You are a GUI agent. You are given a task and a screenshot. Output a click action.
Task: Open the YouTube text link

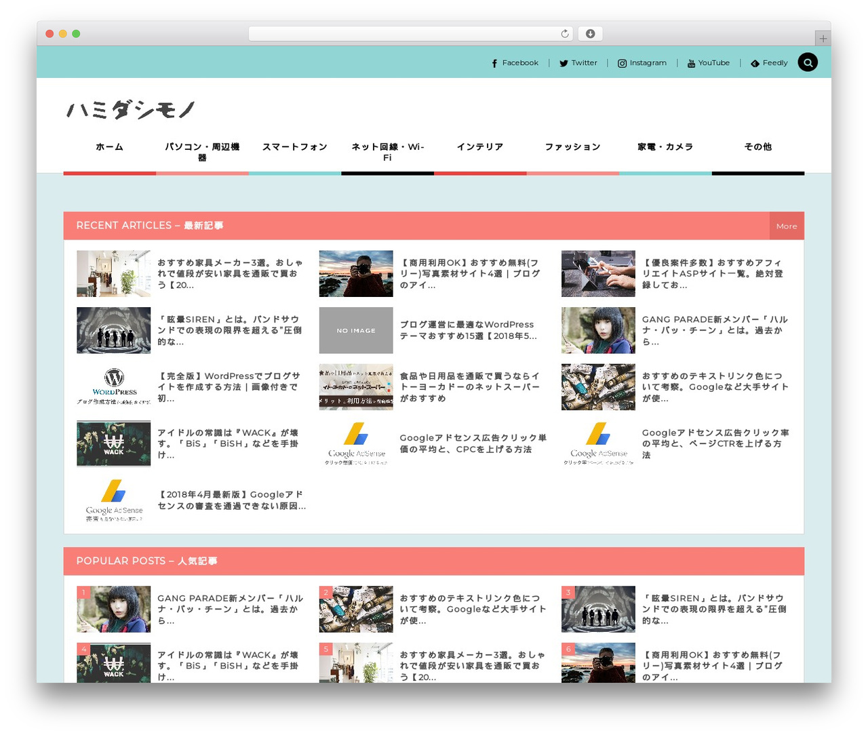(714, 63)
